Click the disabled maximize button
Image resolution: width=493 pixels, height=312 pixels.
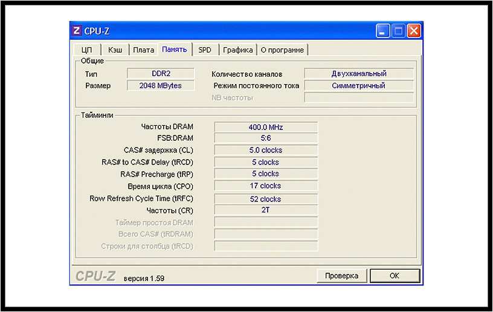coord(398,31)
